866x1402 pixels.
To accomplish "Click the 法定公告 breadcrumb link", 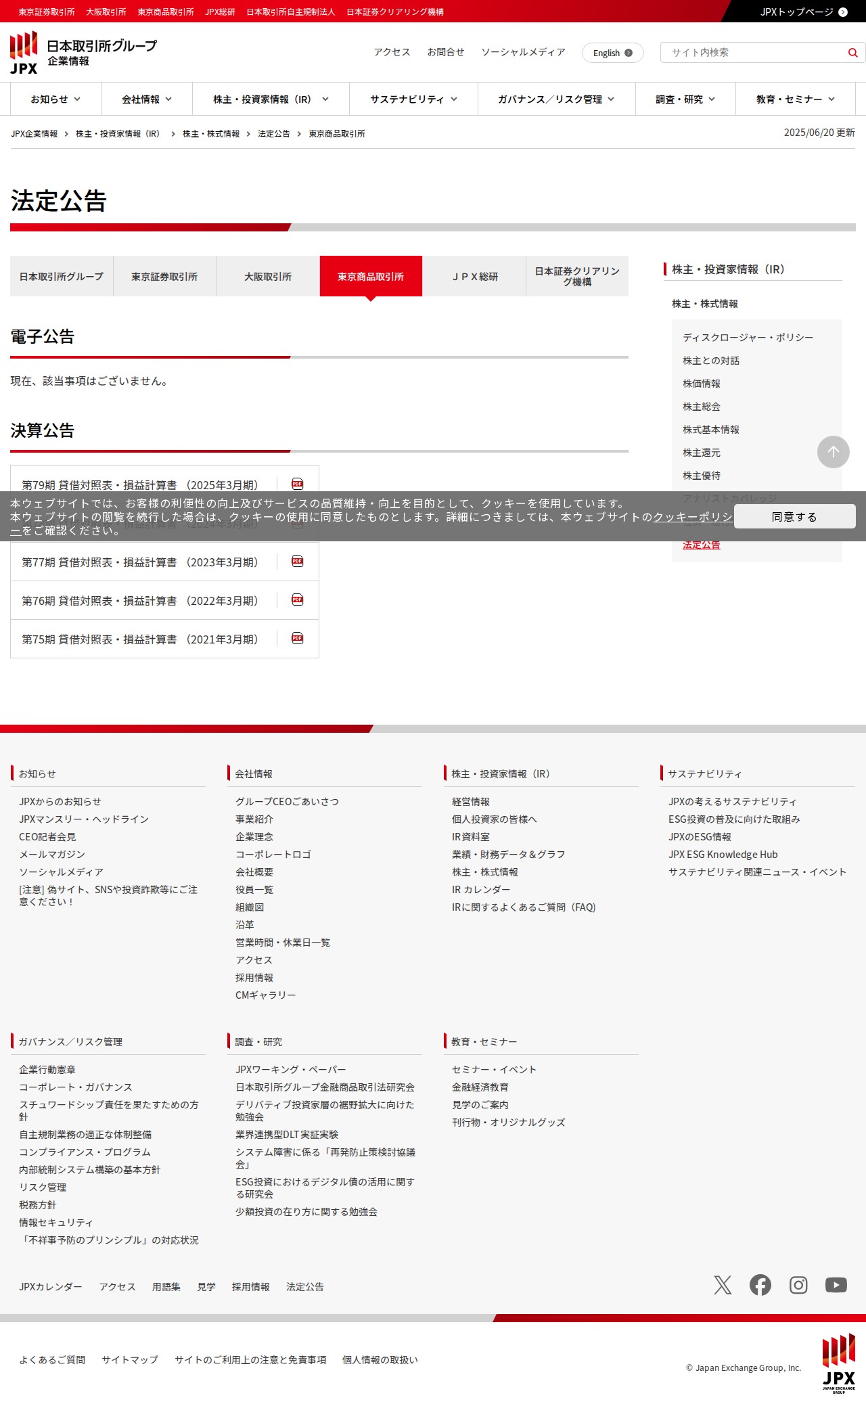I will tap(273, 134).
